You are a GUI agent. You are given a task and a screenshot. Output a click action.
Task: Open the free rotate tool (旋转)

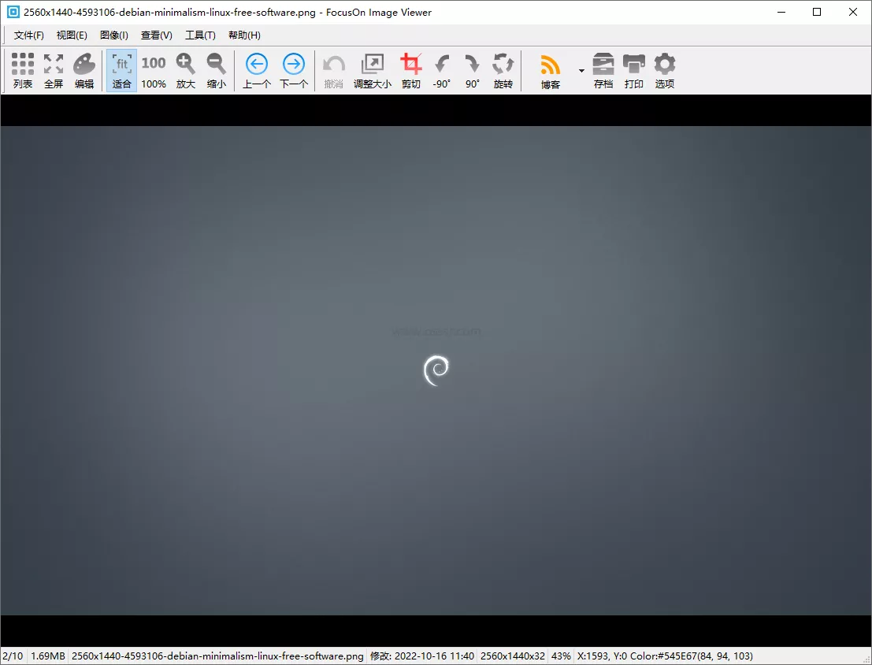[503, 71]
